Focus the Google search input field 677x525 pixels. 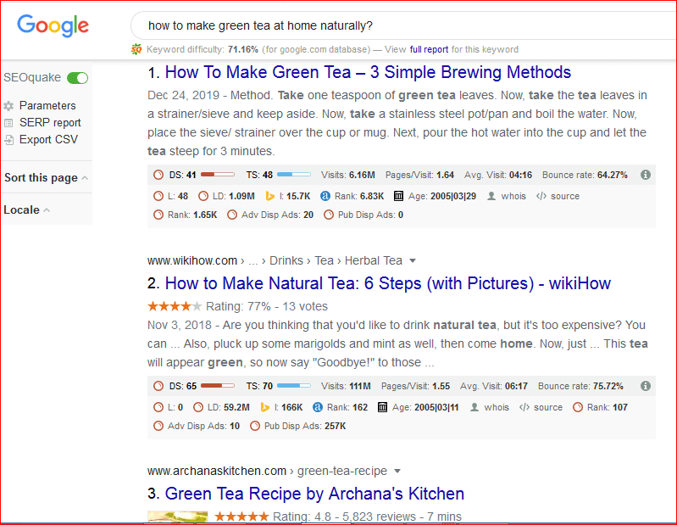[x=403, y=26]
